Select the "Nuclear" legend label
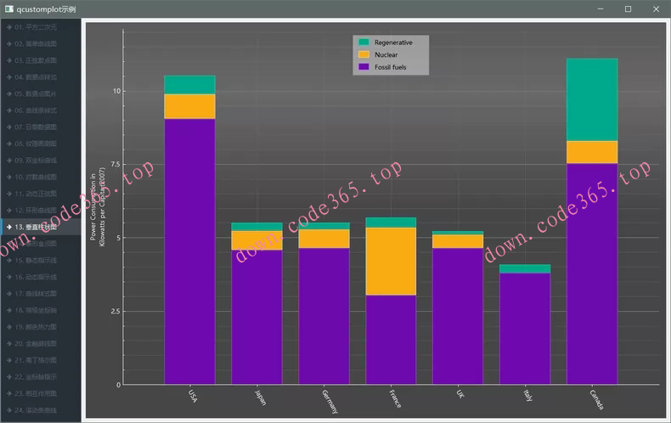The image size is (671, 423). click(x=386, y=55)
